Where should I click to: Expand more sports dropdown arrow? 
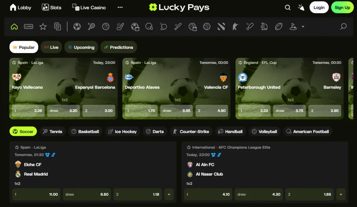pos(303,27)
